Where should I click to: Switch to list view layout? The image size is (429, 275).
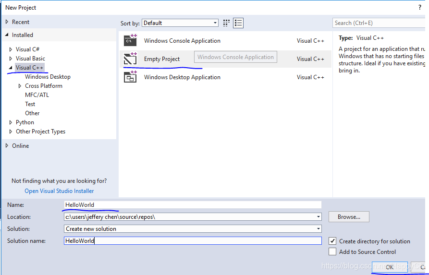[238, 23]
